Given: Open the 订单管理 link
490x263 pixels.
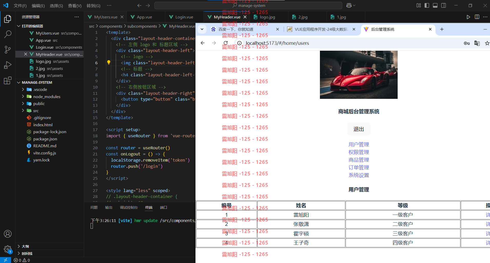Looking at the screenshot, I should (359, 167).
